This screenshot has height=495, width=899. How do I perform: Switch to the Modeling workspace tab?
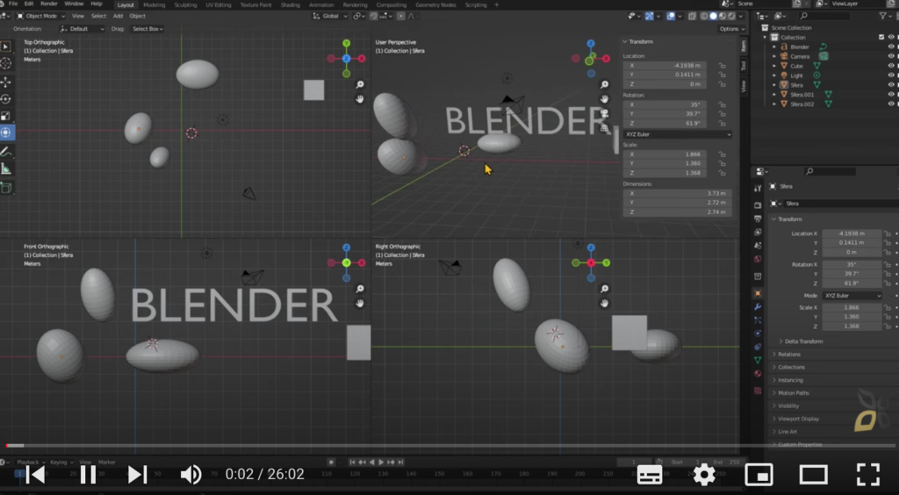[x=154, y=4]
